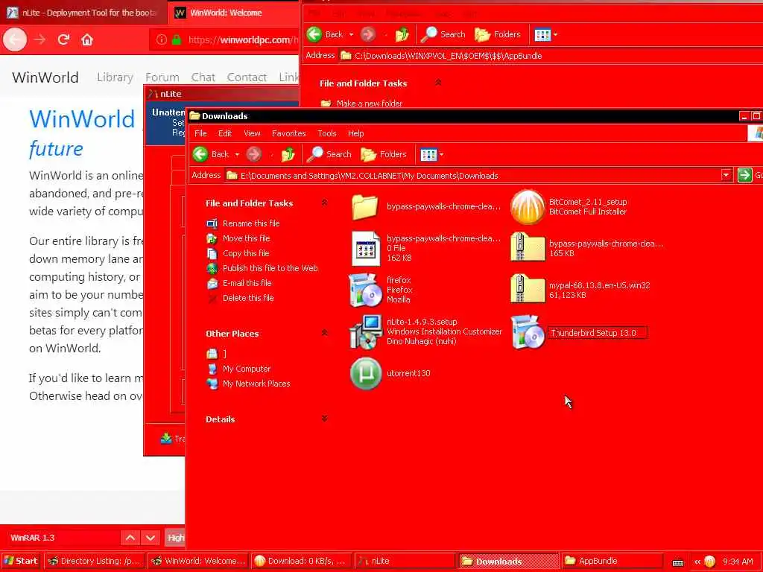Collapse File and Folder Tasks in Downloads
This screenshot has height=572, width=763.
(x=325, y=203)
